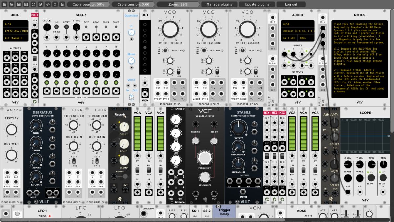This screenshot has height=222, width=394.
Task: Open the ALSA driver selector on AUDIO module
Action: click(297, 24)
